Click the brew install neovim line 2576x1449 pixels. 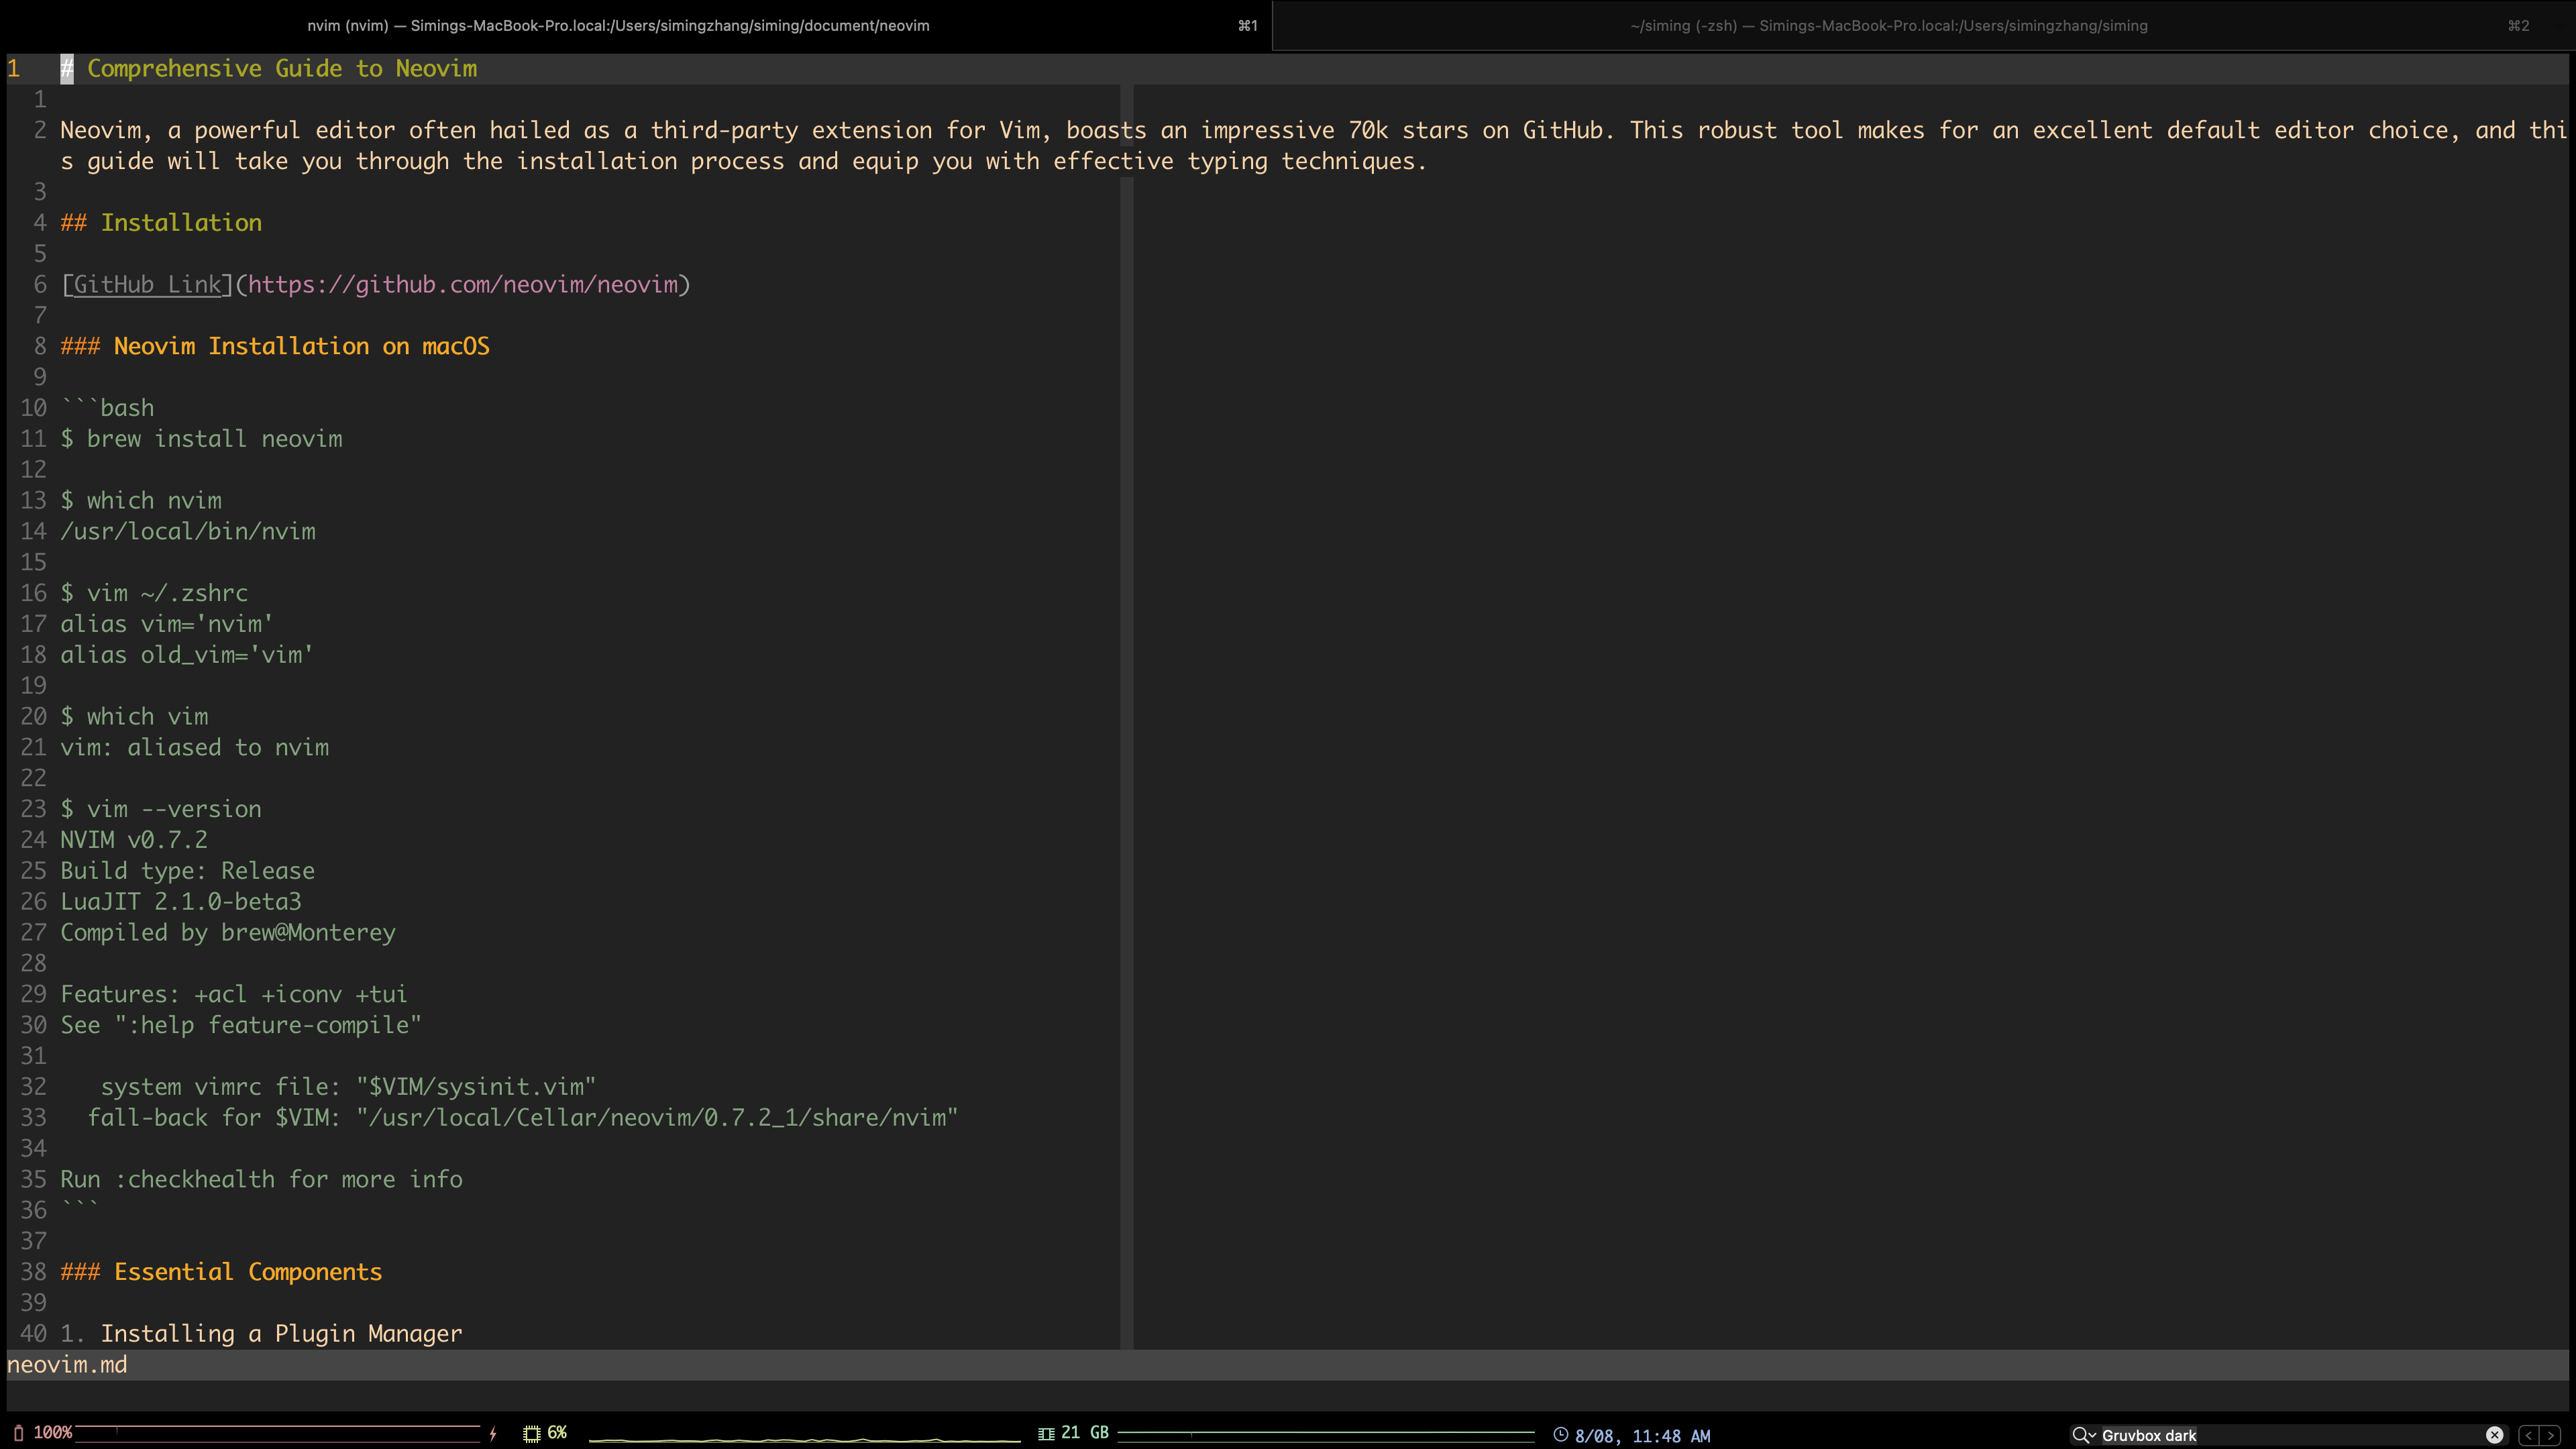pos(201,439)
